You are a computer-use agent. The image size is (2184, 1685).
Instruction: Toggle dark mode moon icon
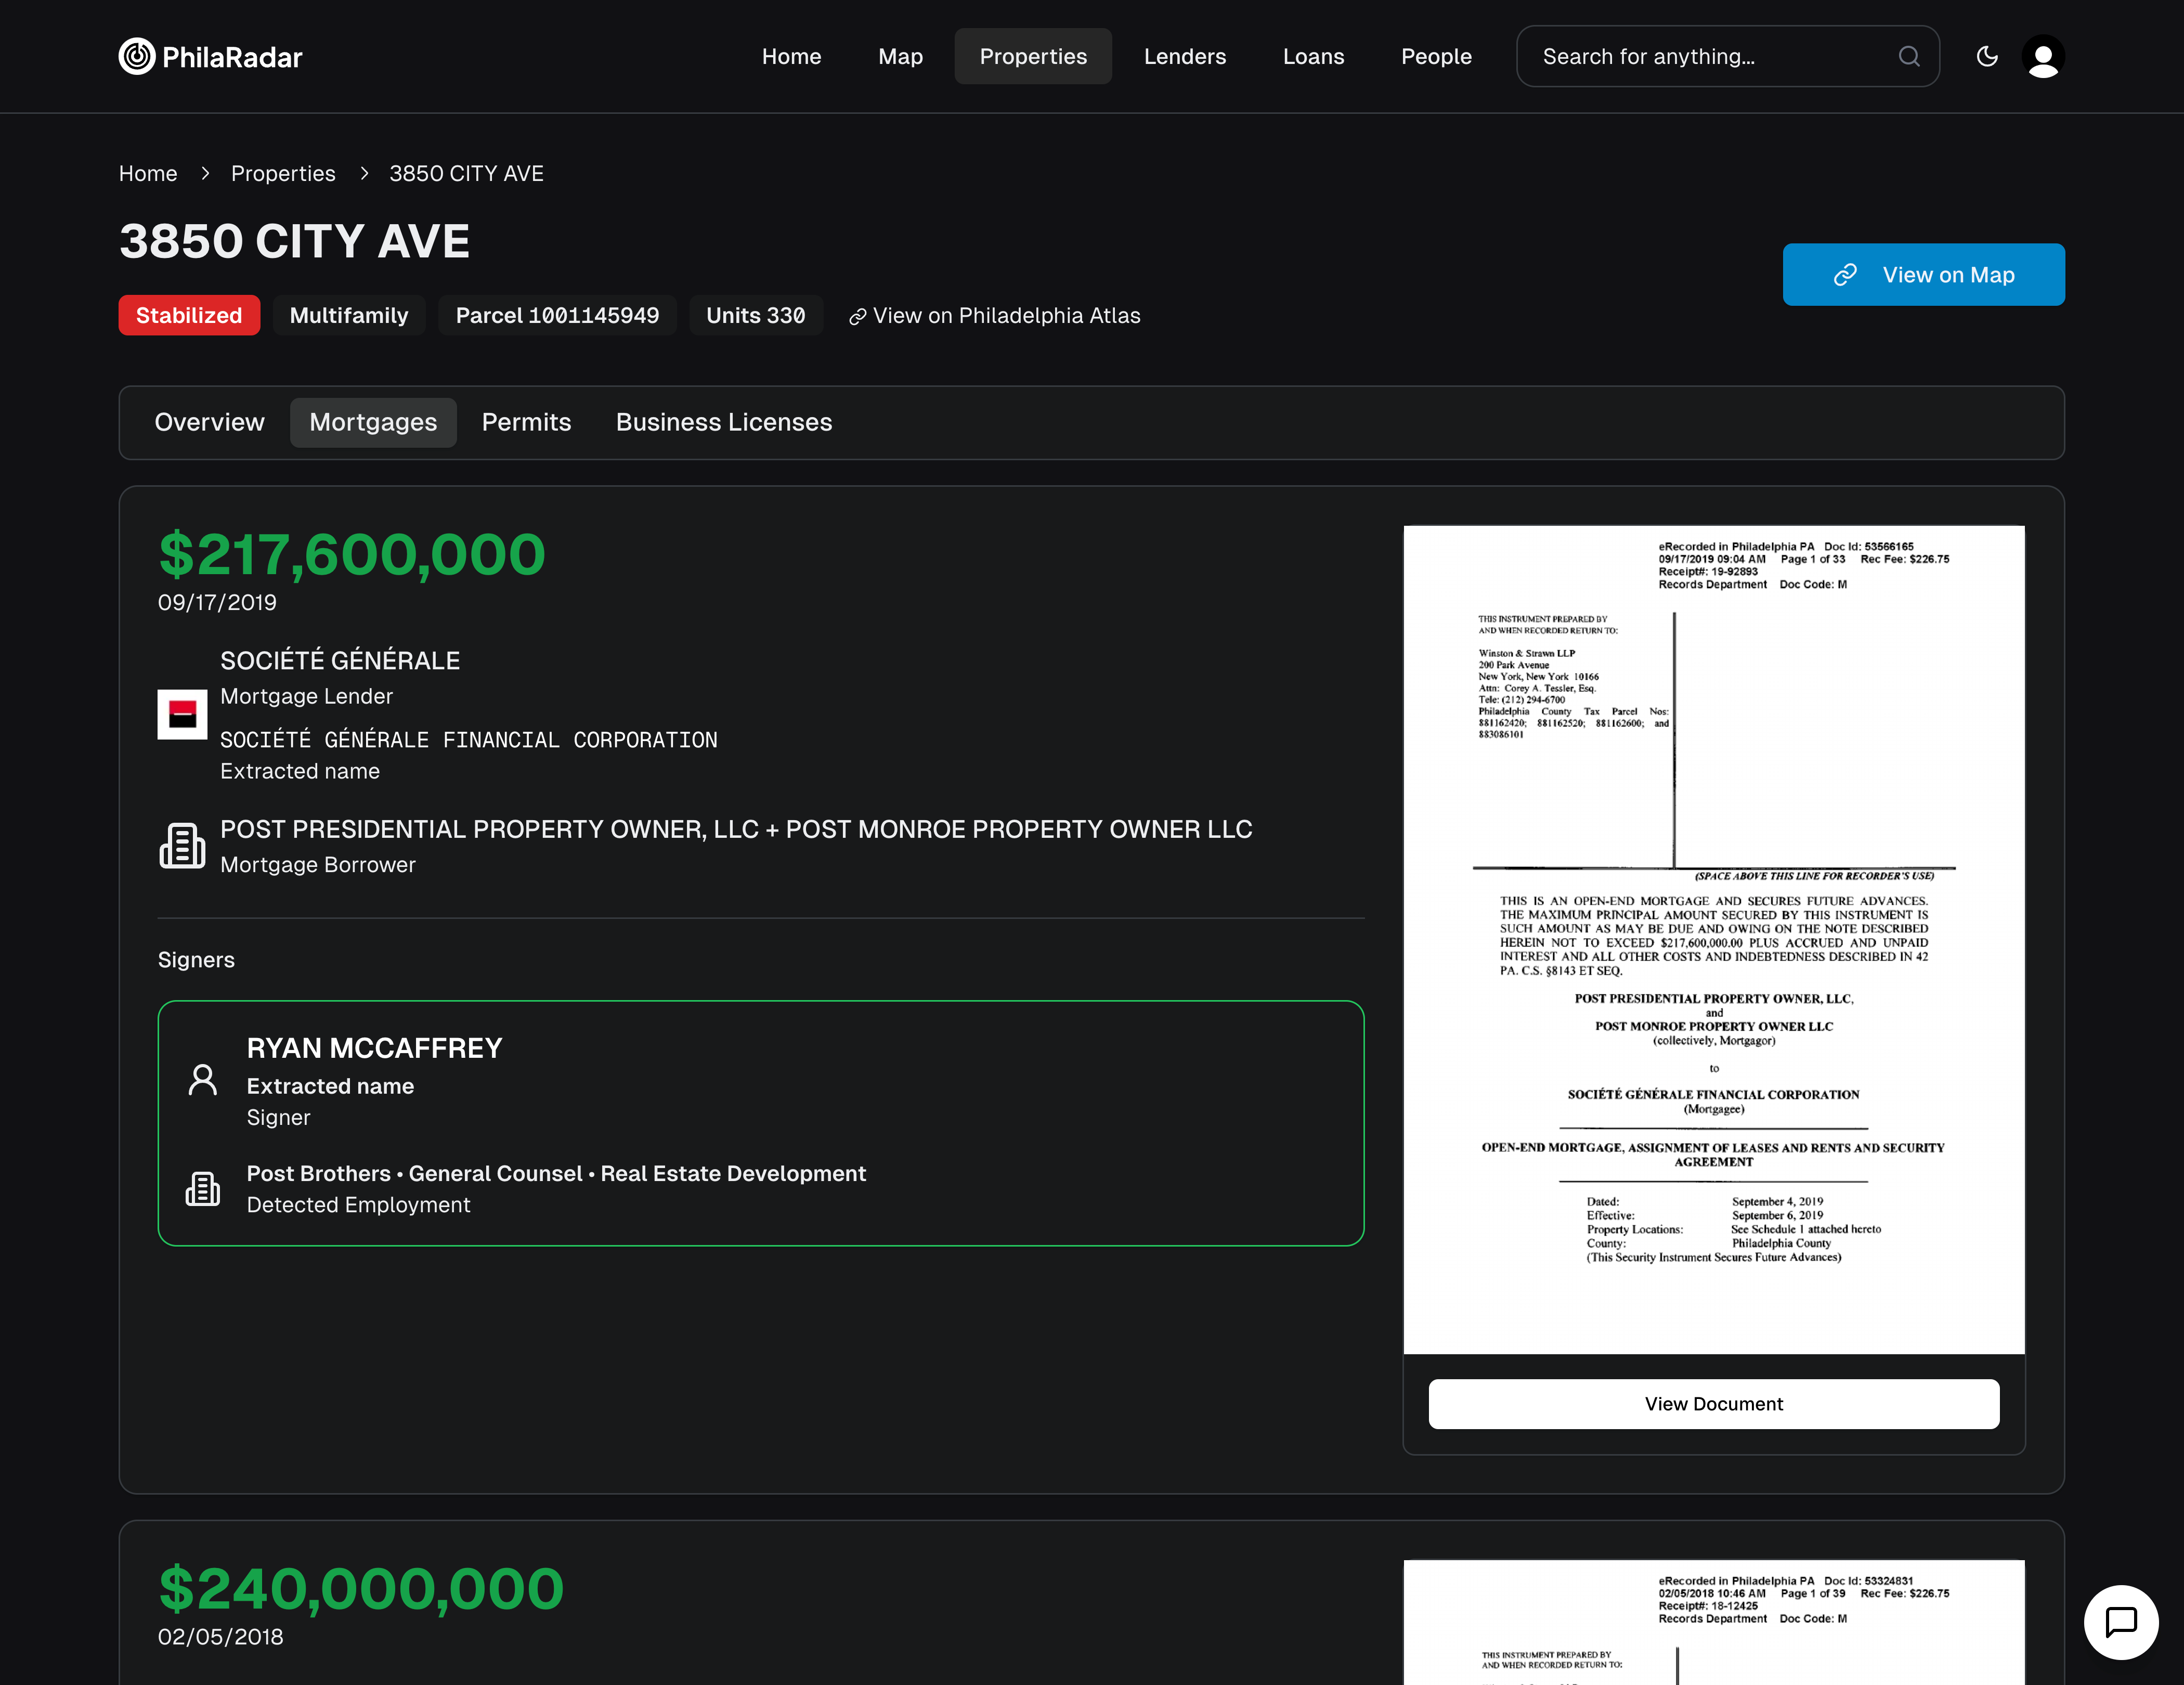point(1987,56)
